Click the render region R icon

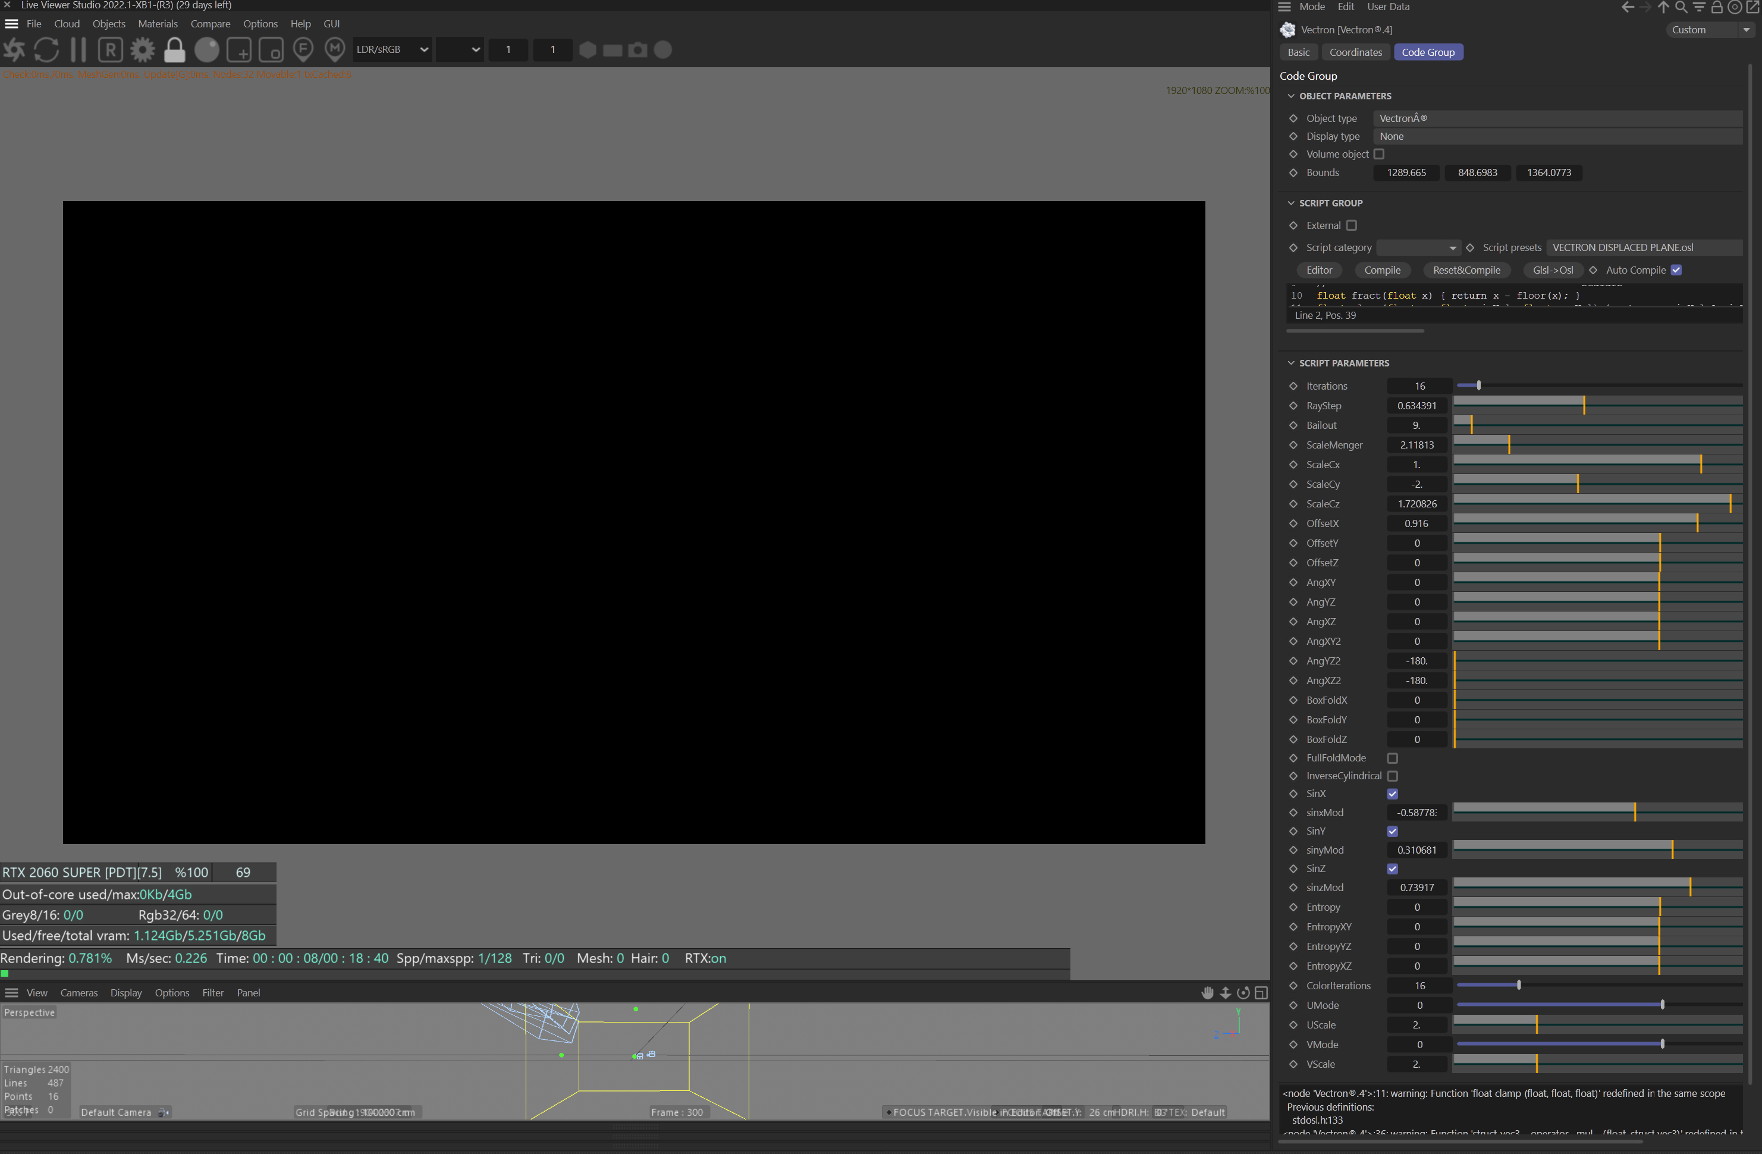coord(110,49)
